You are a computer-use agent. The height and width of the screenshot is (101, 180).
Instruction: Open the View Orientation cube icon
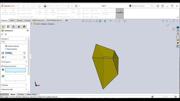pos(100,21)
